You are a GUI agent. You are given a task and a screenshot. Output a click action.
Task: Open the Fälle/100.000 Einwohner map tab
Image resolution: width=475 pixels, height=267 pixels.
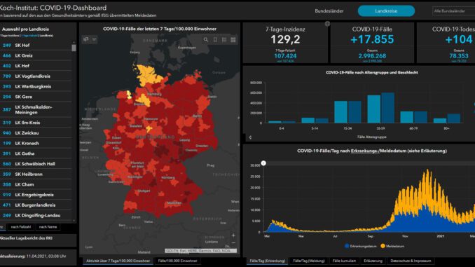coord(177,261)
